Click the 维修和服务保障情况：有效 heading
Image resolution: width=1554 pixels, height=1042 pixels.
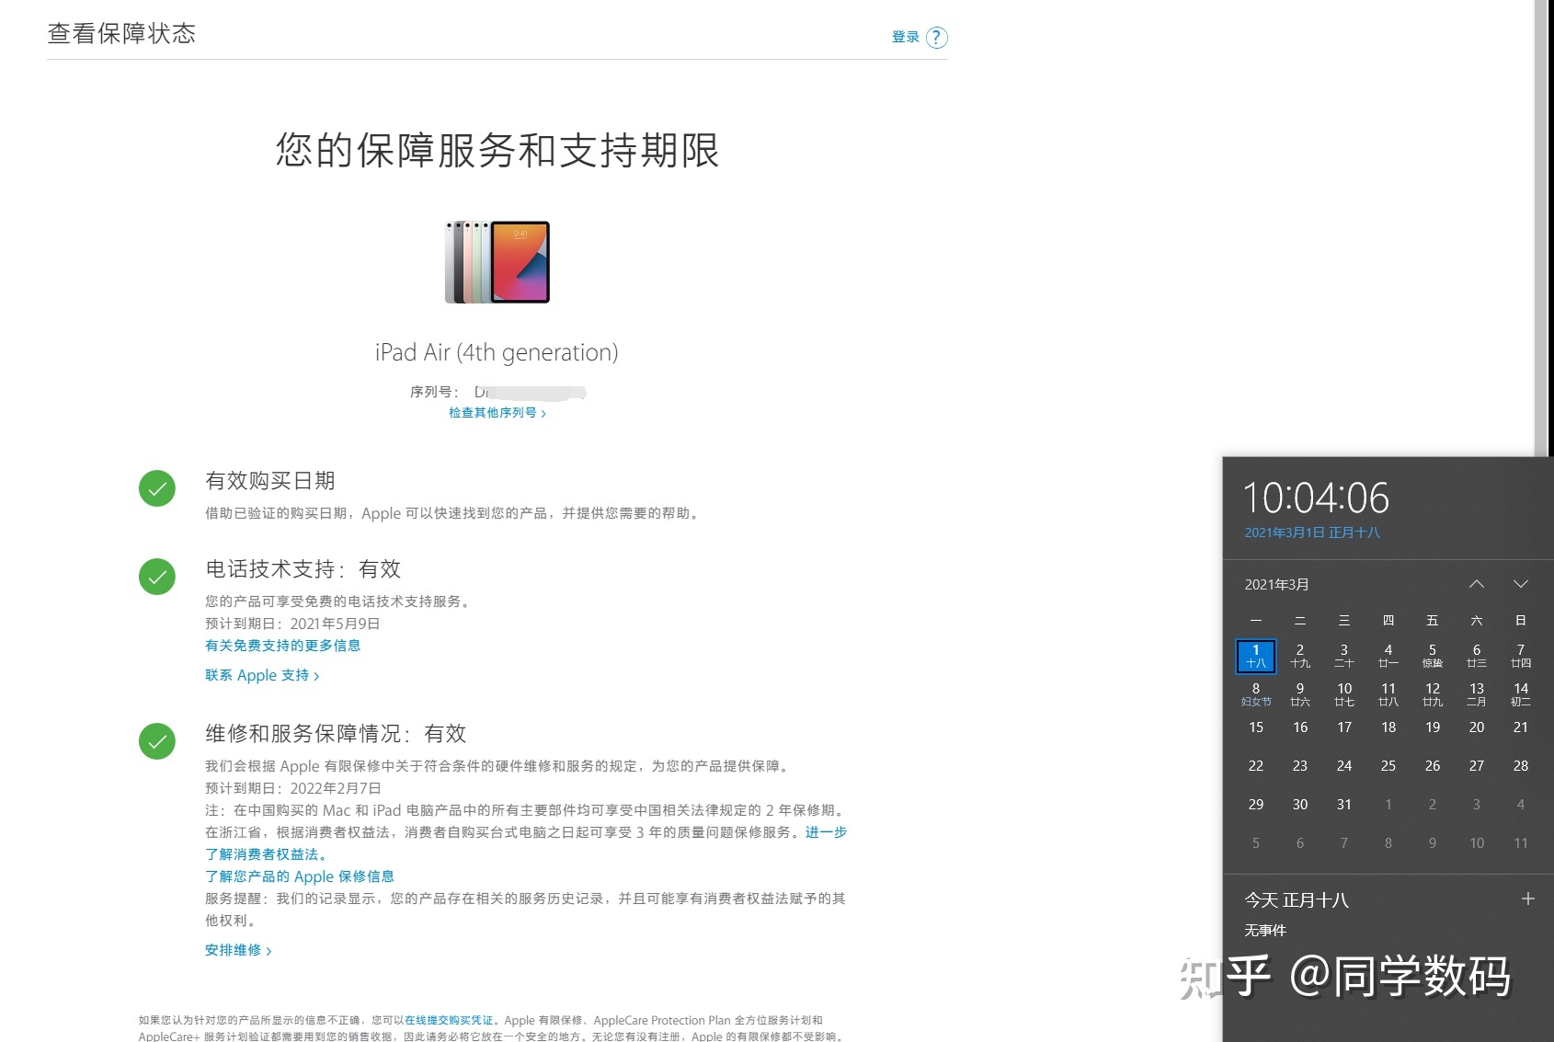(336, 734)
